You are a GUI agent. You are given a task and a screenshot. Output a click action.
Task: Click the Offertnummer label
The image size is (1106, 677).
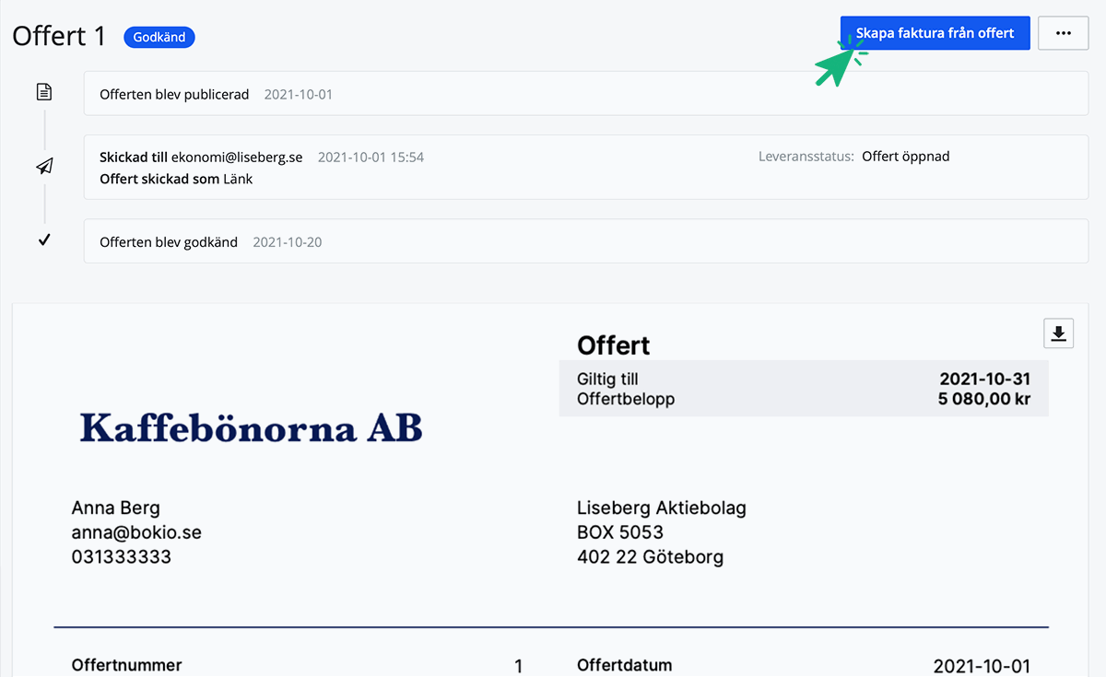click(126, 665)
